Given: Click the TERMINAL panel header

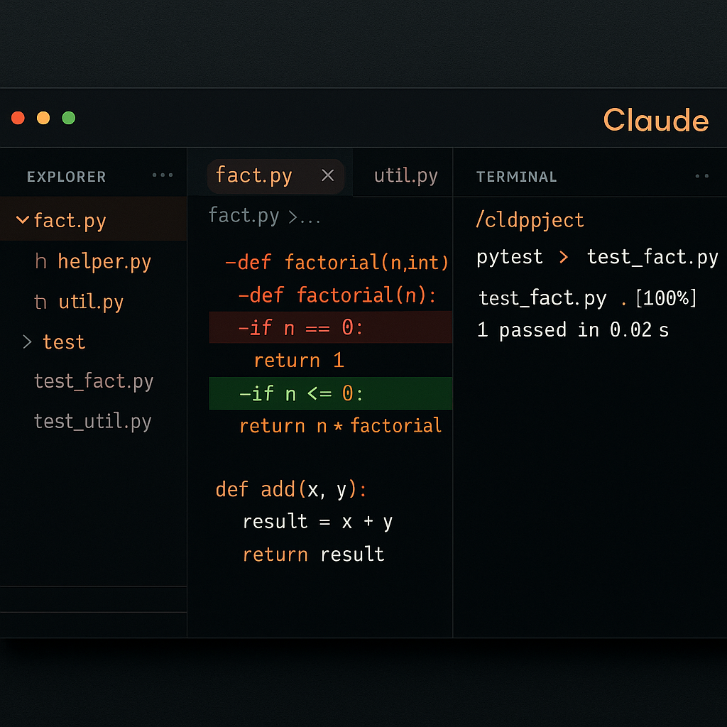Looking at the screenshot, I should coord(517,177).
